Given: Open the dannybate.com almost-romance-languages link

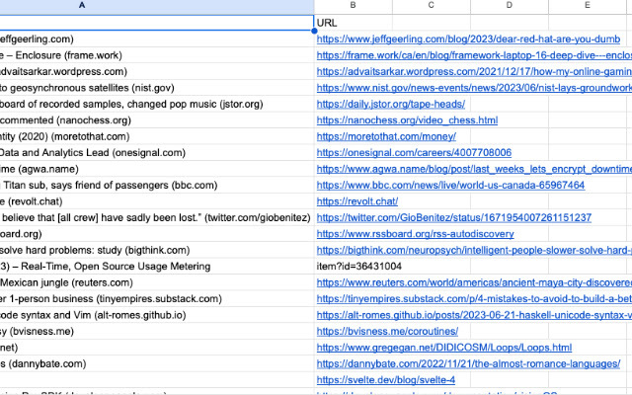Looking at the screenshot, I should click(468, 364).
